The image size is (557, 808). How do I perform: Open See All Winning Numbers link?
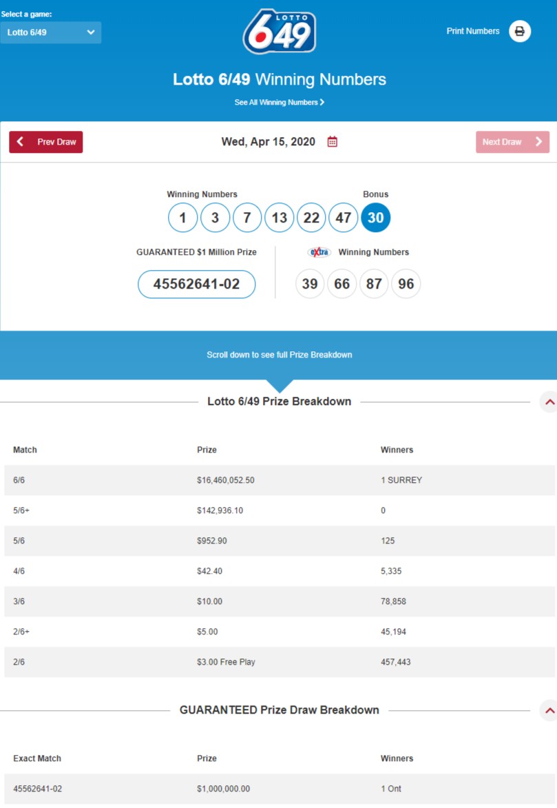point(280,103)
